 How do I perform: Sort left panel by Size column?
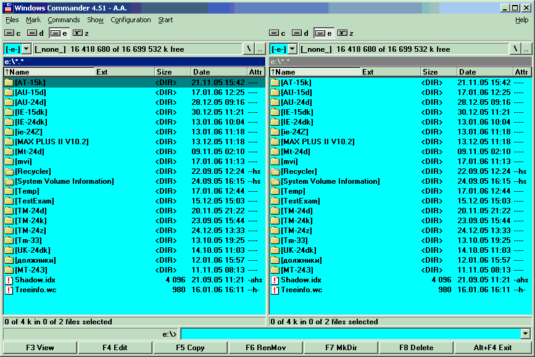tap(173, 72)
